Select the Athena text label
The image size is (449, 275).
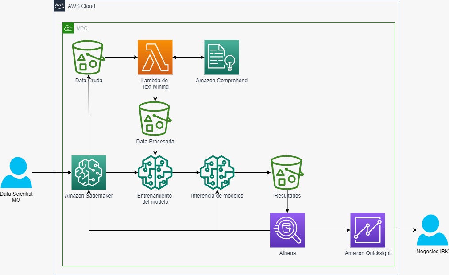click(287, 253)
